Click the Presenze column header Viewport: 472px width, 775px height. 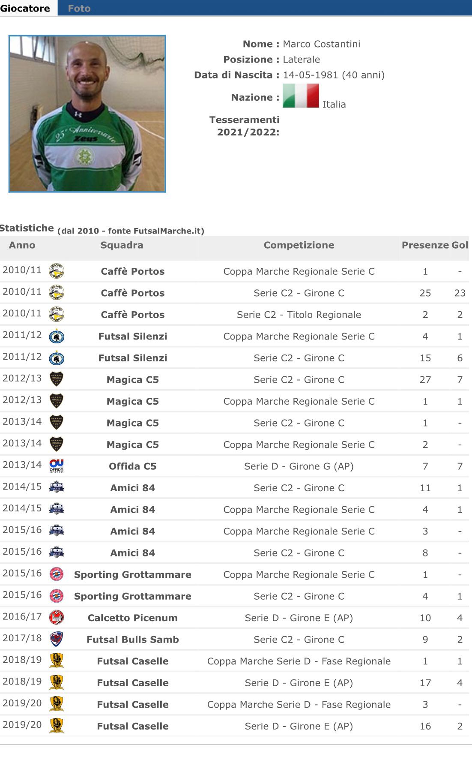point(425,245)
